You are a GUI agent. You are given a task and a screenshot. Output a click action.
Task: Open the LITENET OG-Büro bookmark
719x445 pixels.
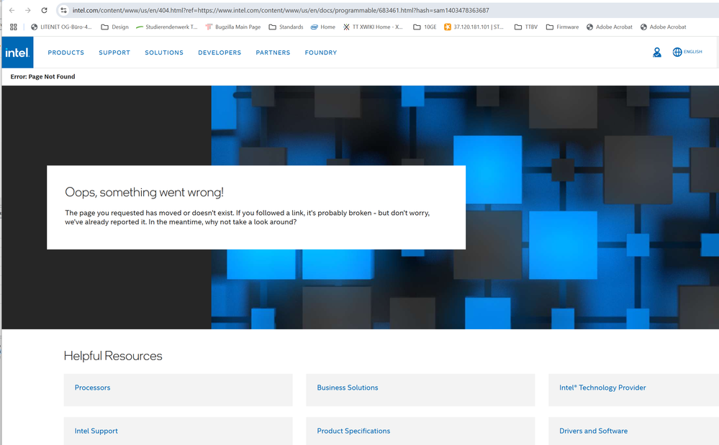point(61,27)
